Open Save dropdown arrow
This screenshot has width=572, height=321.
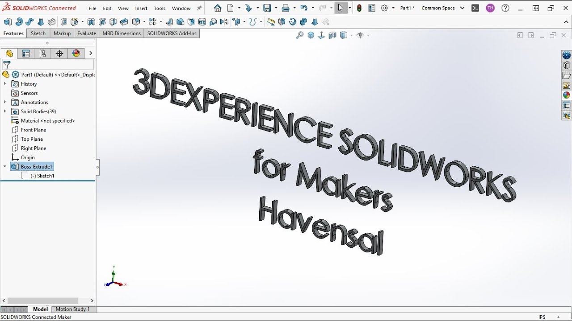coord(276,8)
